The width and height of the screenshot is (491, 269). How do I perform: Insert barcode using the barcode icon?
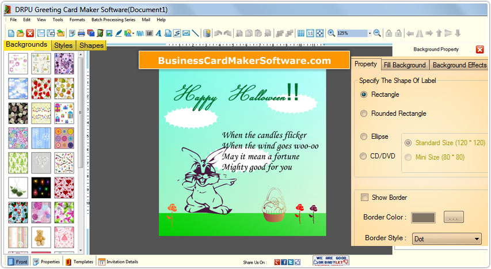point(149,33)
